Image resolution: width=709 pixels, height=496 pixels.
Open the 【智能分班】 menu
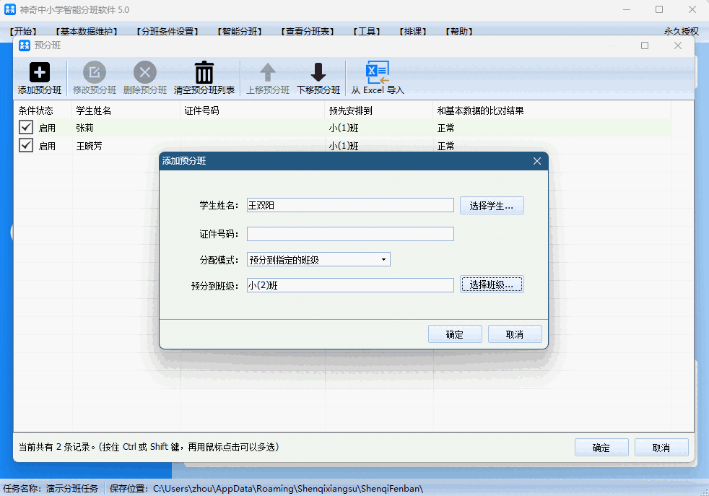click(238, 31)
